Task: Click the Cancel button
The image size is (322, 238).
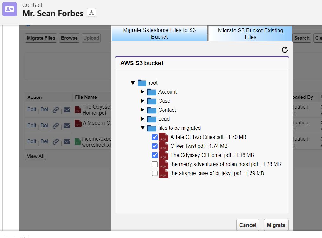Action: tap(248, 225)
